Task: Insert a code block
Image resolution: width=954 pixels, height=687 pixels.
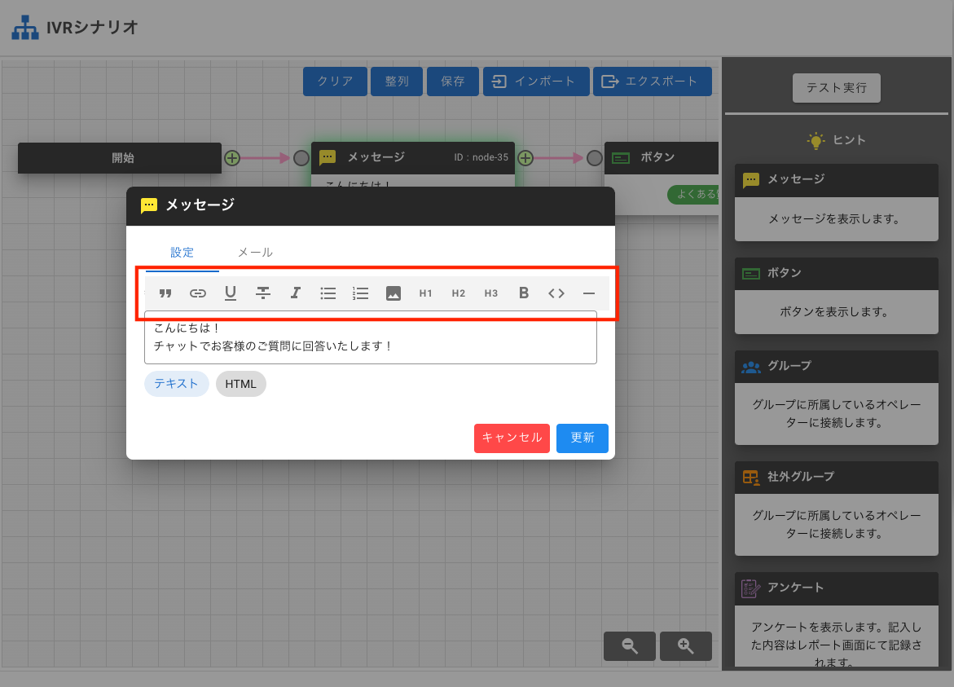Action: 556,293
